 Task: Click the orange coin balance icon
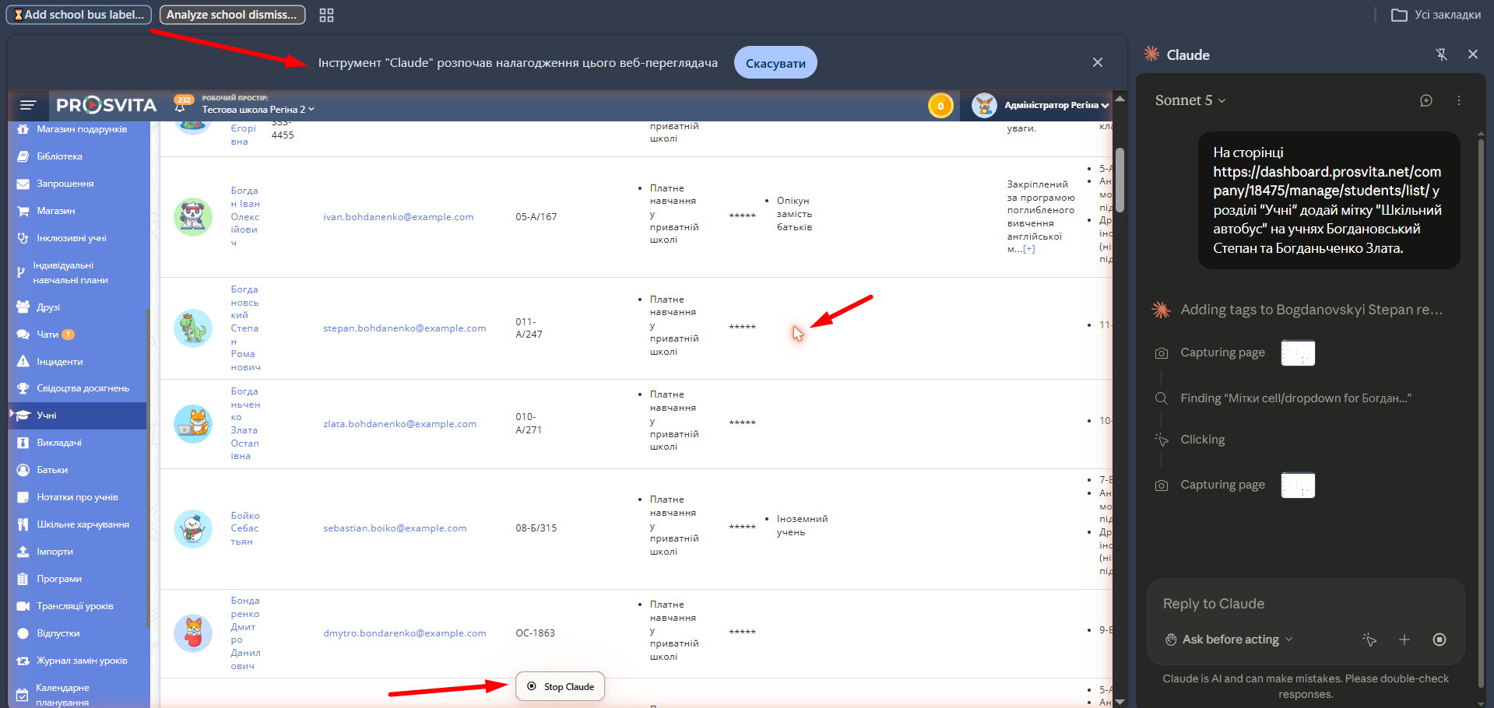(940, 105)
